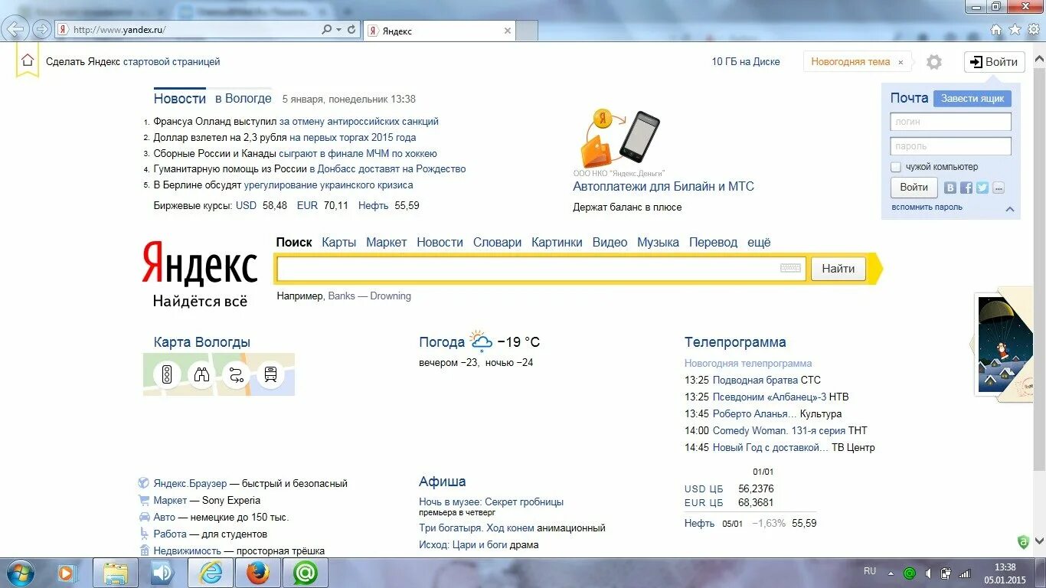Switch to Видео service
The image size is (1046, 588).
(610, 242)
